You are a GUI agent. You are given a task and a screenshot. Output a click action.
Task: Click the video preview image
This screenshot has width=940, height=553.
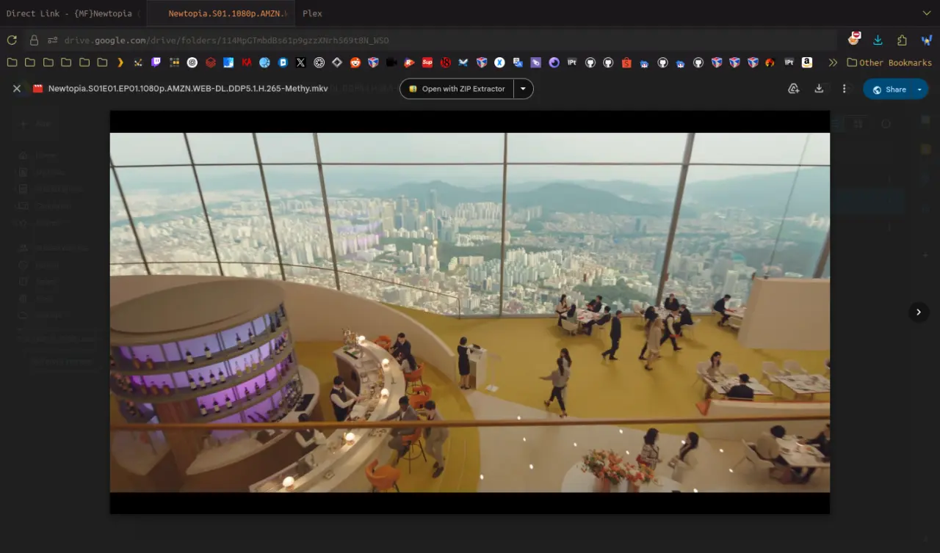(x=470, y=312)
